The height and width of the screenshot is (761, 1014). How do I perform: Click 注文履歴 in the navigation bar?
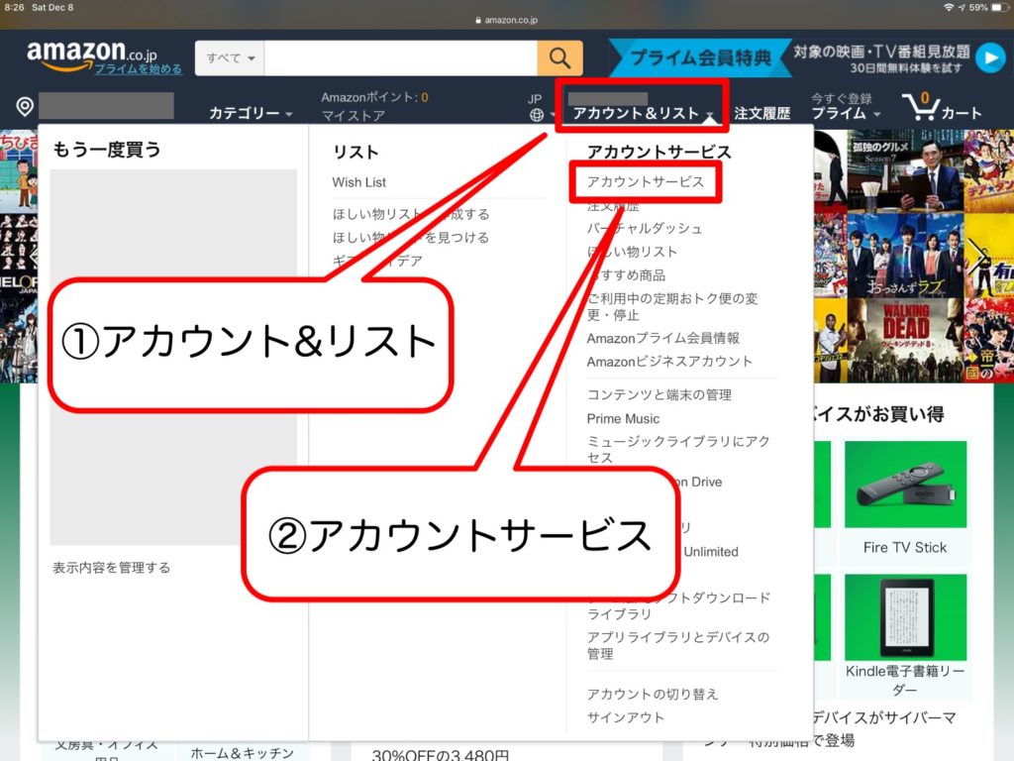[761, 114]
